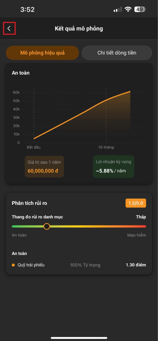
Task: Tap the orange dot beside Quỹ trái phiếu
Action: 13,265
